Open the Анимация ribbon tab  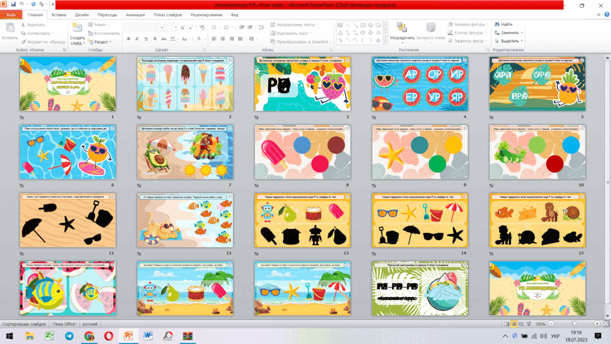[135, 15]
